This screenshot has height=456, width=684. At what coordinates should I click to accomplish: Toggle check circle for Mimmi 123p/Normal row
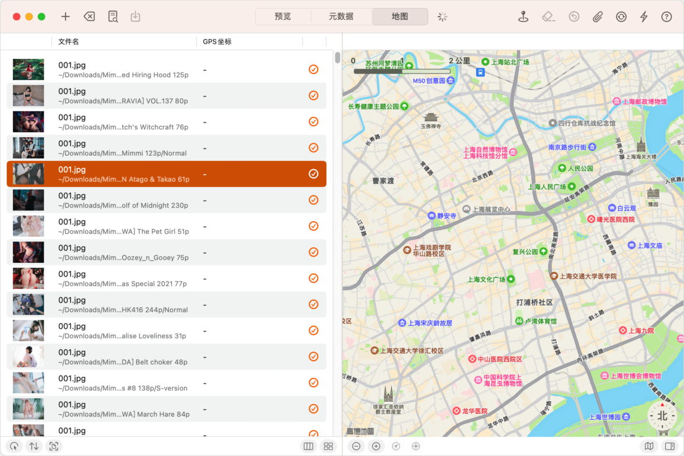(x=313, y=148)
